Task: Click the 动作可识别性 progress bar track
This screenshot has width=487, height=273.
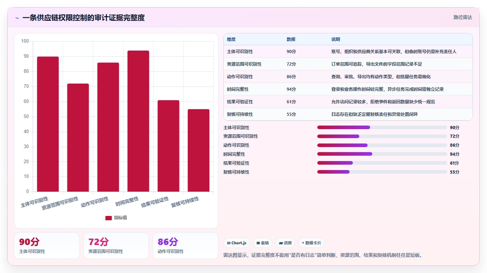Action: tap(382, 145)
